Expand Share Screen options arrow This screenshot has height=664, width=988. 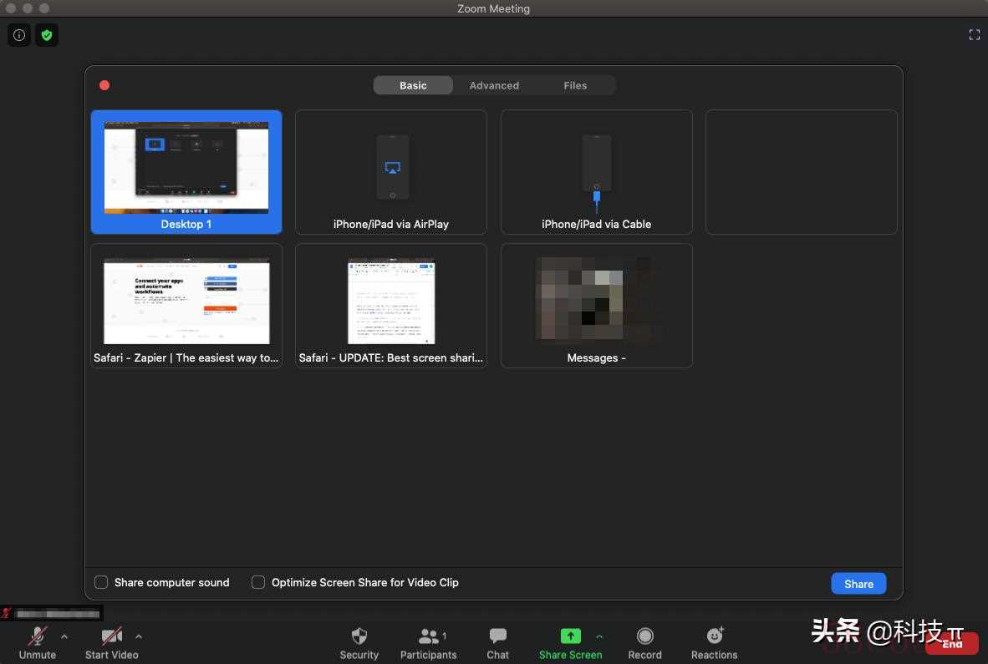click(599, 636)
